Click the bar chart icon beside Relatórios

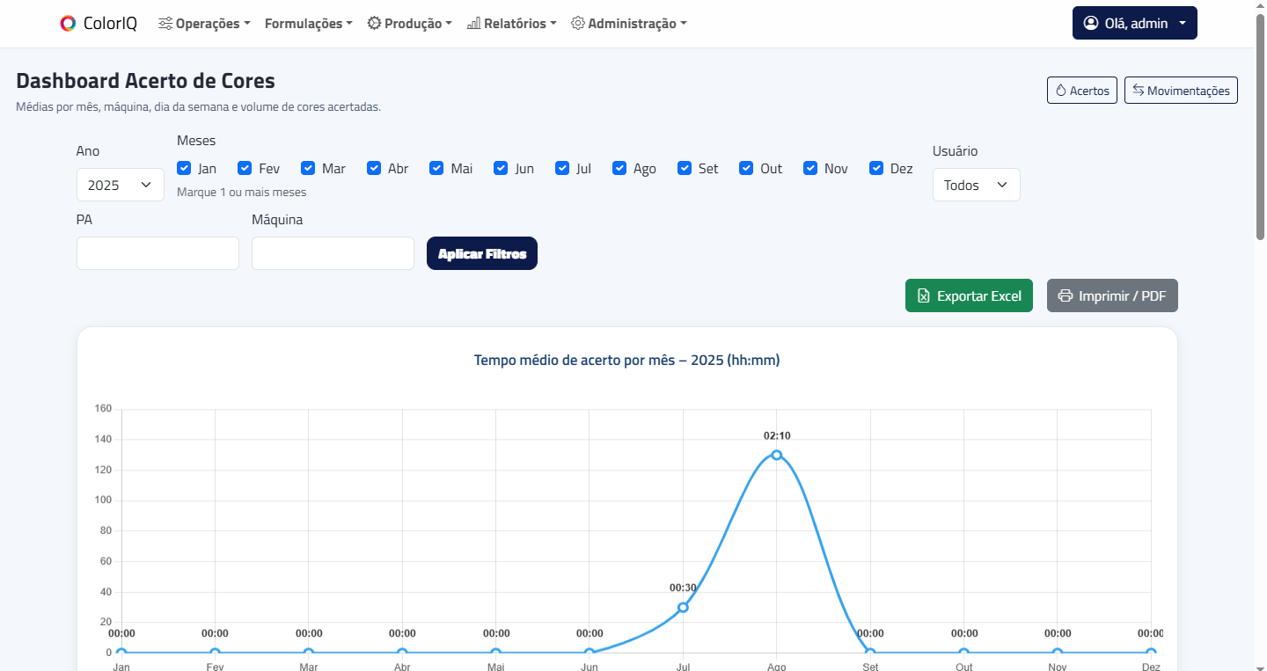[473, 24]
